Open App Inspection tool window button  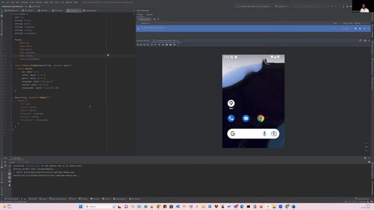120,199
